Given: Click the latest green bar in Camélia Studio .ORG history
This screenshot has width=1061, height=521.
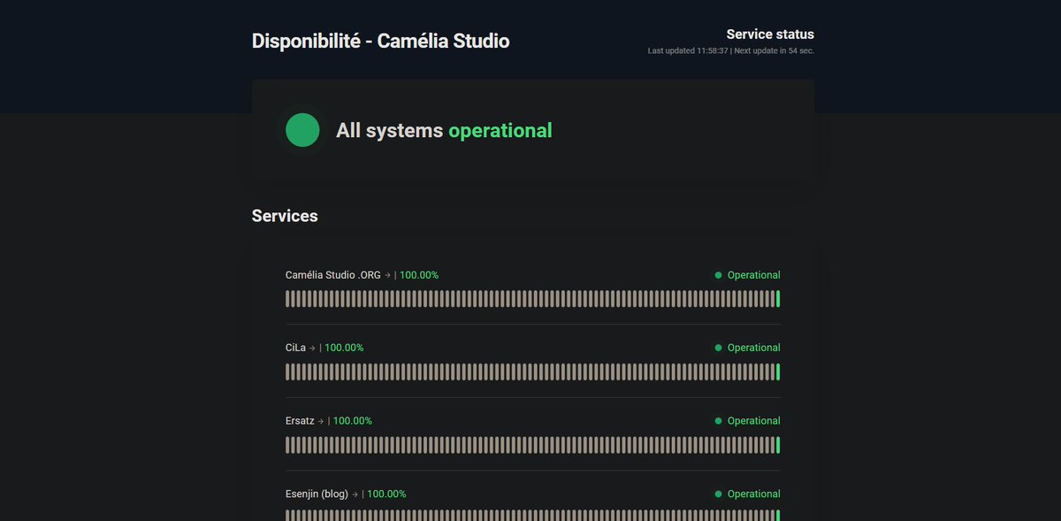Looking at the screenshot, I should (778, 299).
